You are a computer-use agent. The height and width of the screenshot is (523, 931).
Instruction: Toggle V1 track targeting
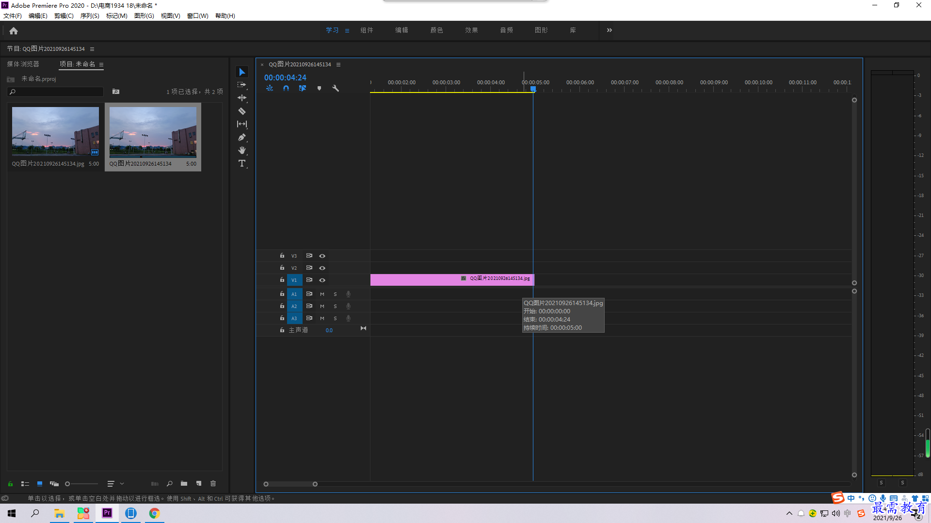click(294, 280)
